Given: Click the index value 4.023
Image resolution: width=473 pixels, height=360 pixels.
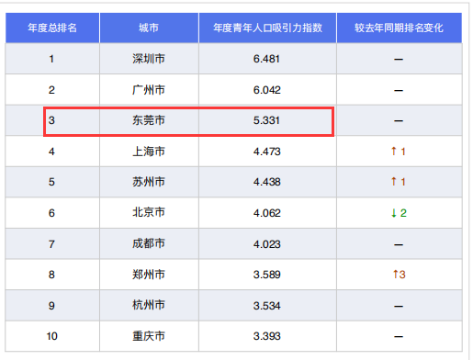Looking at the screenshot, I should pyautogui.click(x=266, y=244).
